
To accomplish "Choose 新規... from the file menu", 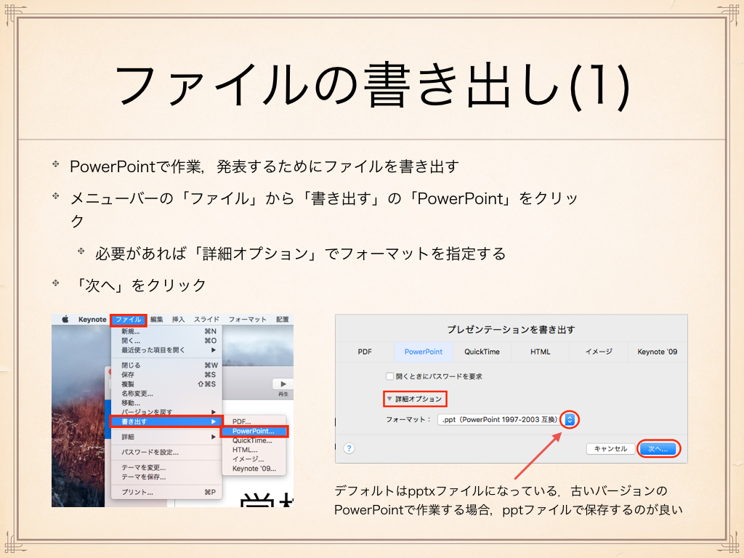I will [x=166, y=331].
